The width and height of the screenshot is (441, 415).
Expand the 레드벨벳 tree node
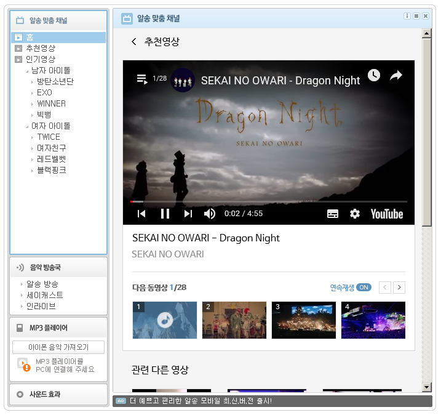[32, 159]
